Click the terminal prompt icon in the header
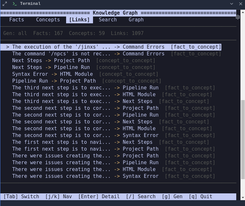 point(15,4)
